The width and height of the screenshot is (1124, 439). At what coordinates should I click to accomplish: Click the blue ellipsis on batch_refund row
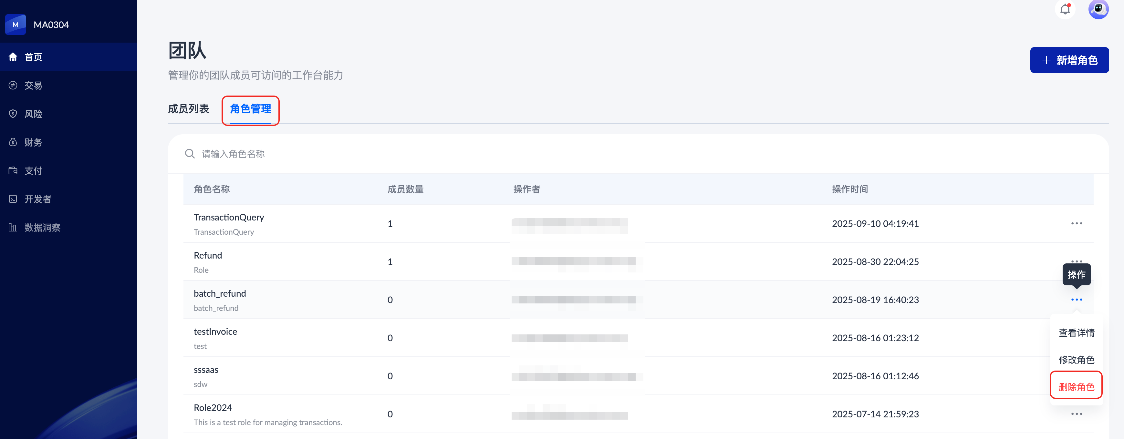click(1076, 300)
